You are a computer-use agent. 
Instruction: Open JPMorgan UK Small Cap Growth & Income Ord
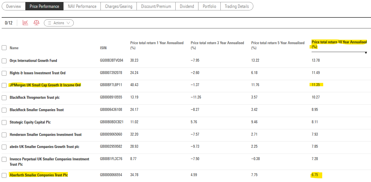45,85
